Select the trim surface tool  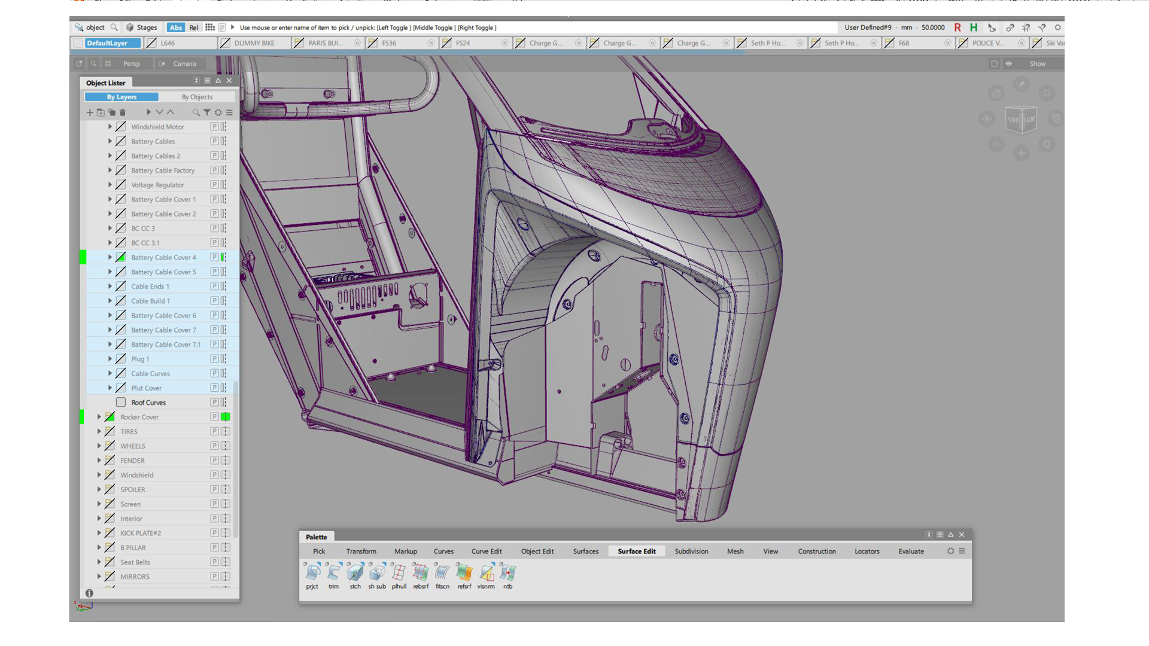click(x=333, y=573)
